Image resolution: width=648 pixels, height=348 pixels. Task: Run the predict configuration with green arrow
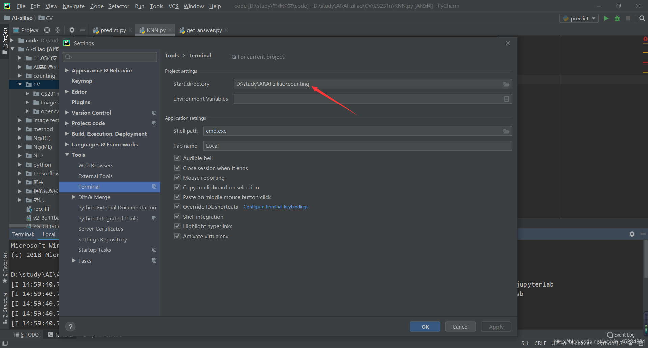[x=606, y=18]
